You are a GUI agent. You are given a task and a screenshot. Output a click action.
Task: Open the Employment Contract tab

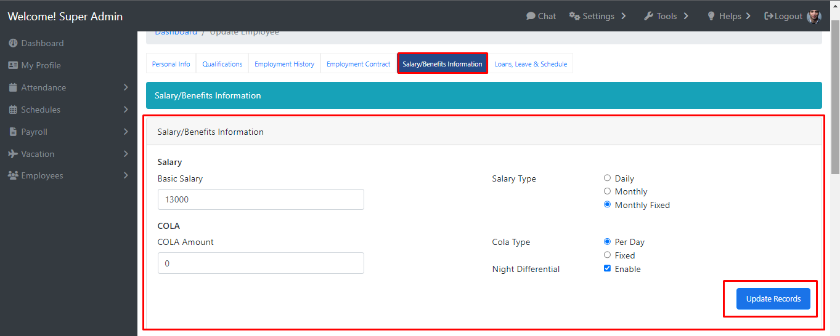(358, 63)
